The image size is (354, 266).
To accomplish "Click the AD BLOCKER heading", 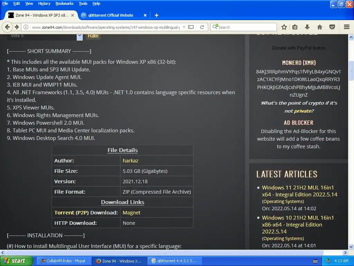I will tap(298, 123).
